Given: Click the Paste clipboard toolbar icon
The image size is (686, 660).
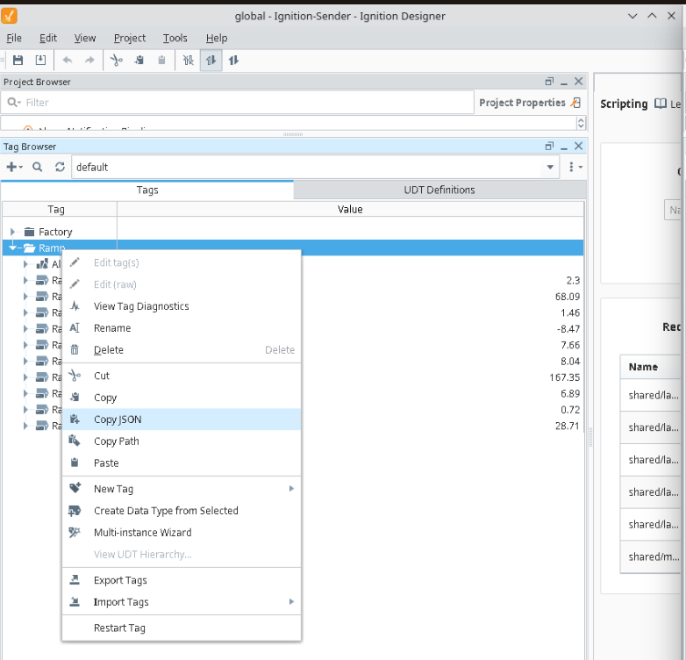Looking at the screenshot, I should 162,60.
